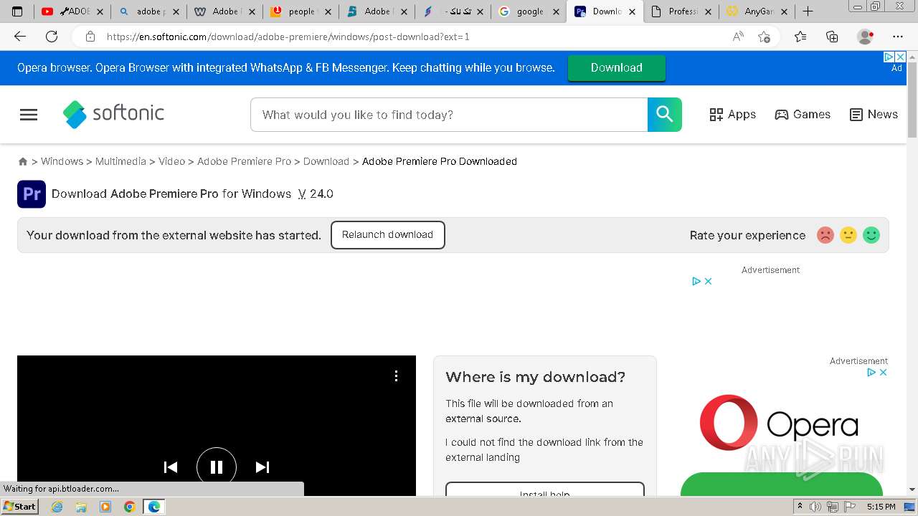Reload the current page
The height and width of the screenshot is (516, 918).
click(x=52, y=37)
